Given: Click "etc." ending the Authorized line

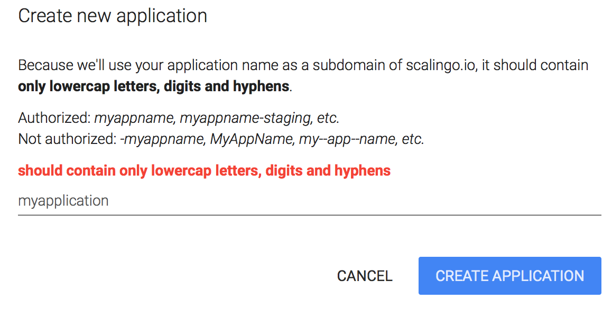Looking at the screenshot, I should (x=327, y=118).
